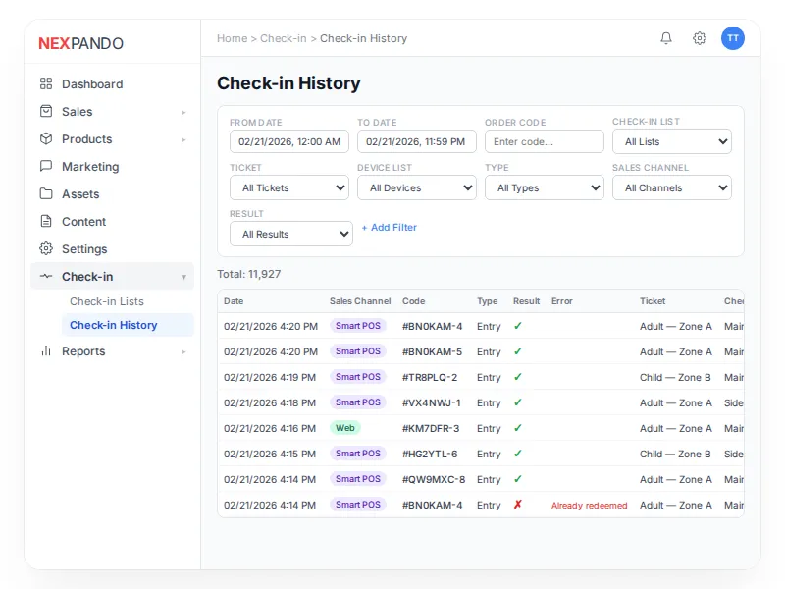The width and height of the screenshot is (785, 589).
Task: Click the Assets folder icon
Action: (x=46, y=193)
